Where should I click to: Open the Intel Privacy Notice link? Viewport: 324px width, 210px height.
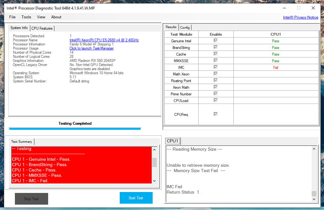coord(301,17)
